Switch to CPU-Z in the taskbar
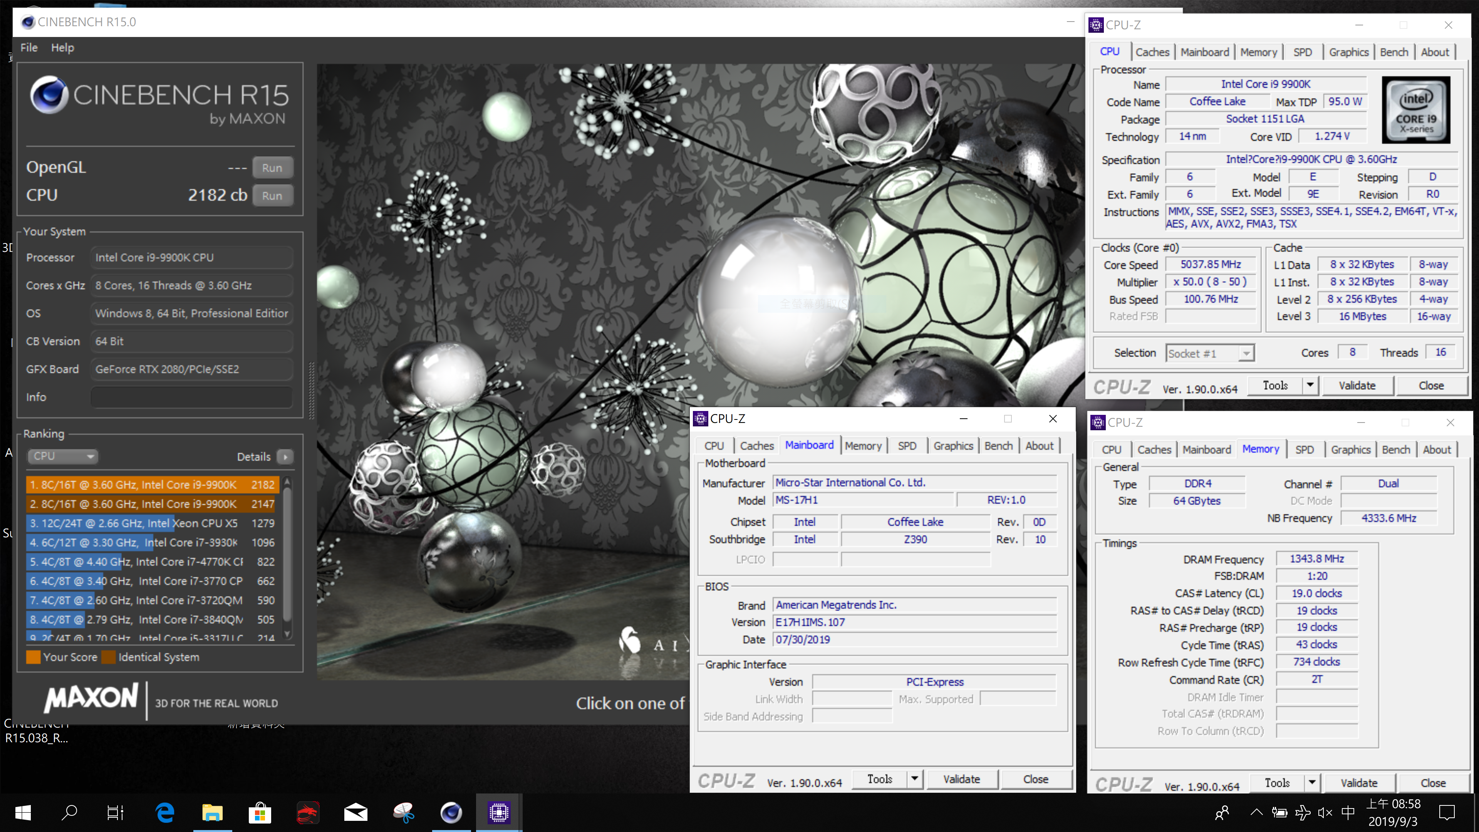 [x=499, y=812]
